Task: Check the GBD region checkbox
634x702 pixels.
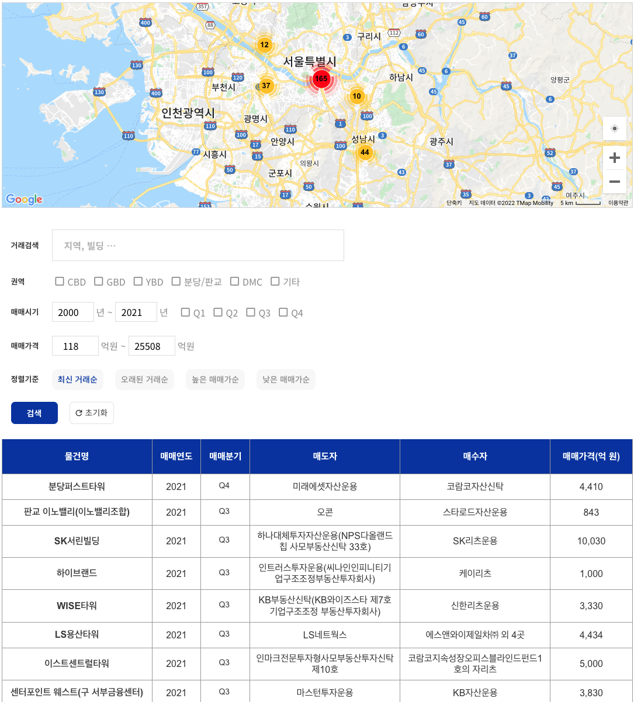Action: click(99, 282)
